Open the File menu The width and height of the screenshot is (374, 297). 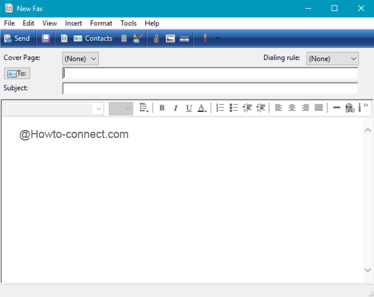(x=9, y=24)
